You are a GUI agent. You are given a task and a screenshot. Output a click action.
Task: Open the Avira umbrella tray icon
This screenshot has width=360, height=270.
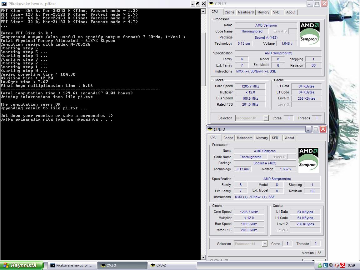342,265
